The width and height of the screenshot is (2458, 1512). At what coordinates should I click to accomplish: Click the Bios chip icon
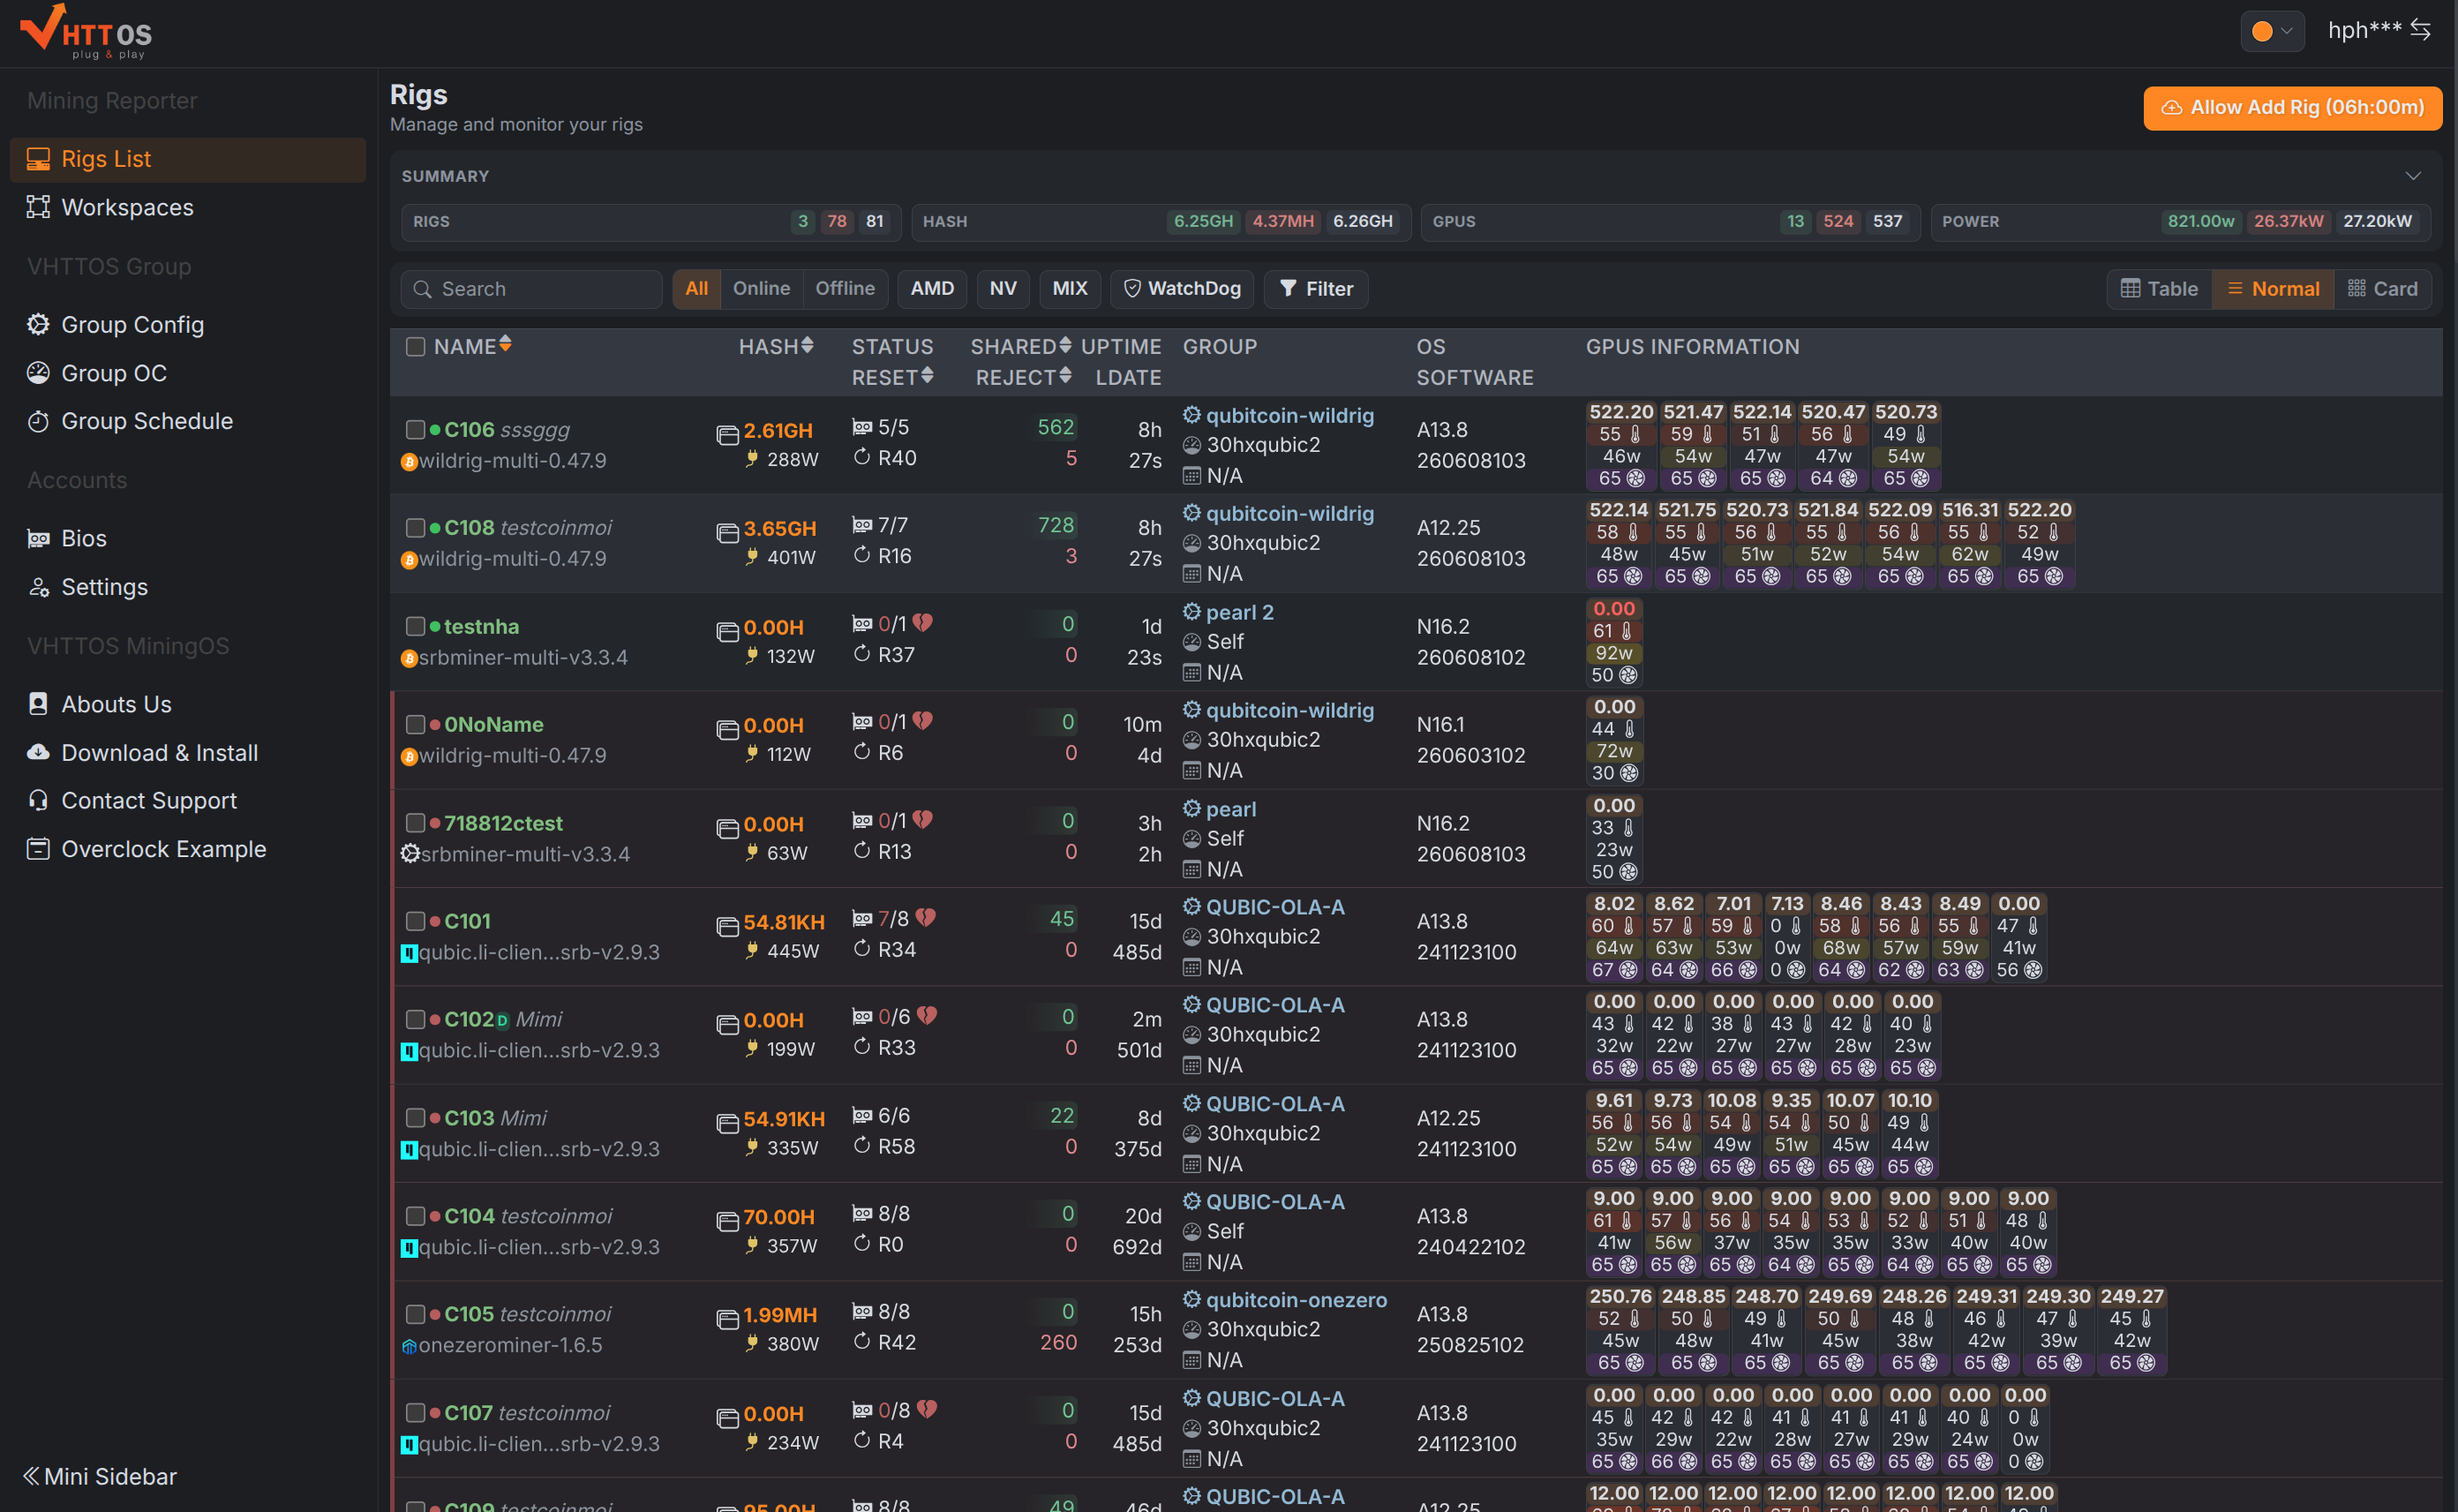click(x=38, y=538)
